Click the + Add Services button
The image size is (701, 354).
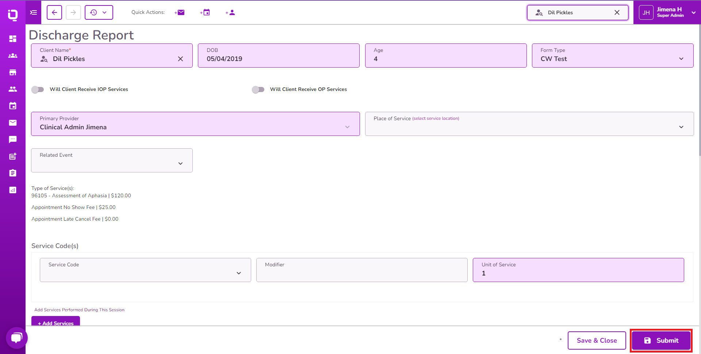(55, 323)
